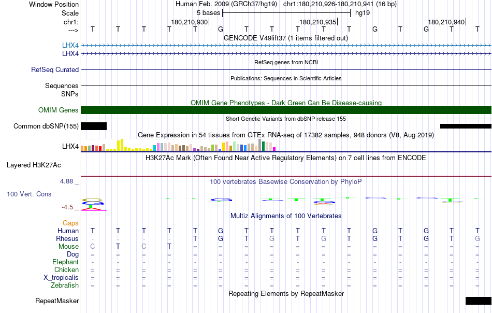Select the Rhesus species row label

[x=67, y=238]
